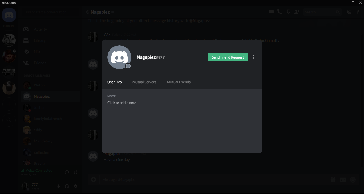Select the Nagapiez DM entry
The width and height of the screenshot is (364, 194).
point(50,96)
